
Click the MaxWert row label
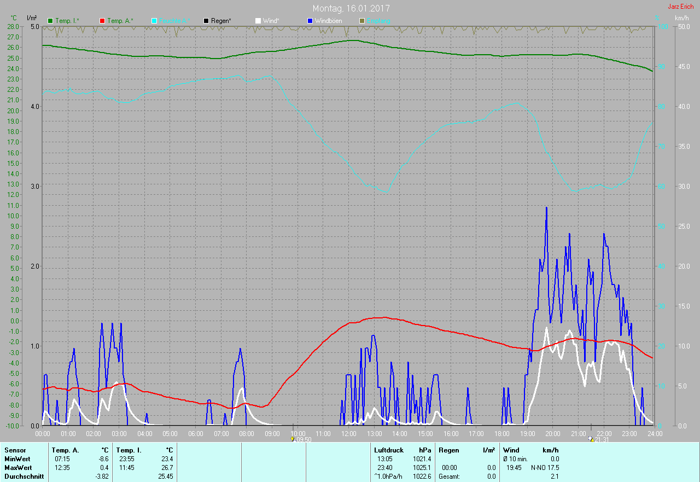click(x=18, y=468)
